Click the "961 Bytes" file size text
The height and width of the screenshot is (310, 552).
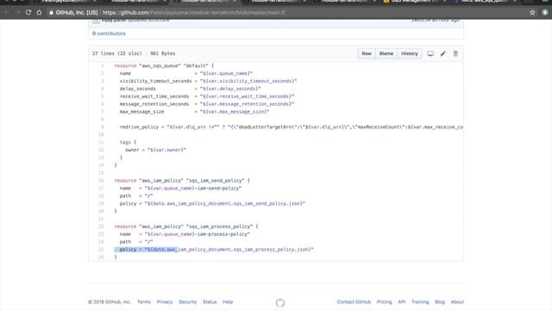(163, 53)
